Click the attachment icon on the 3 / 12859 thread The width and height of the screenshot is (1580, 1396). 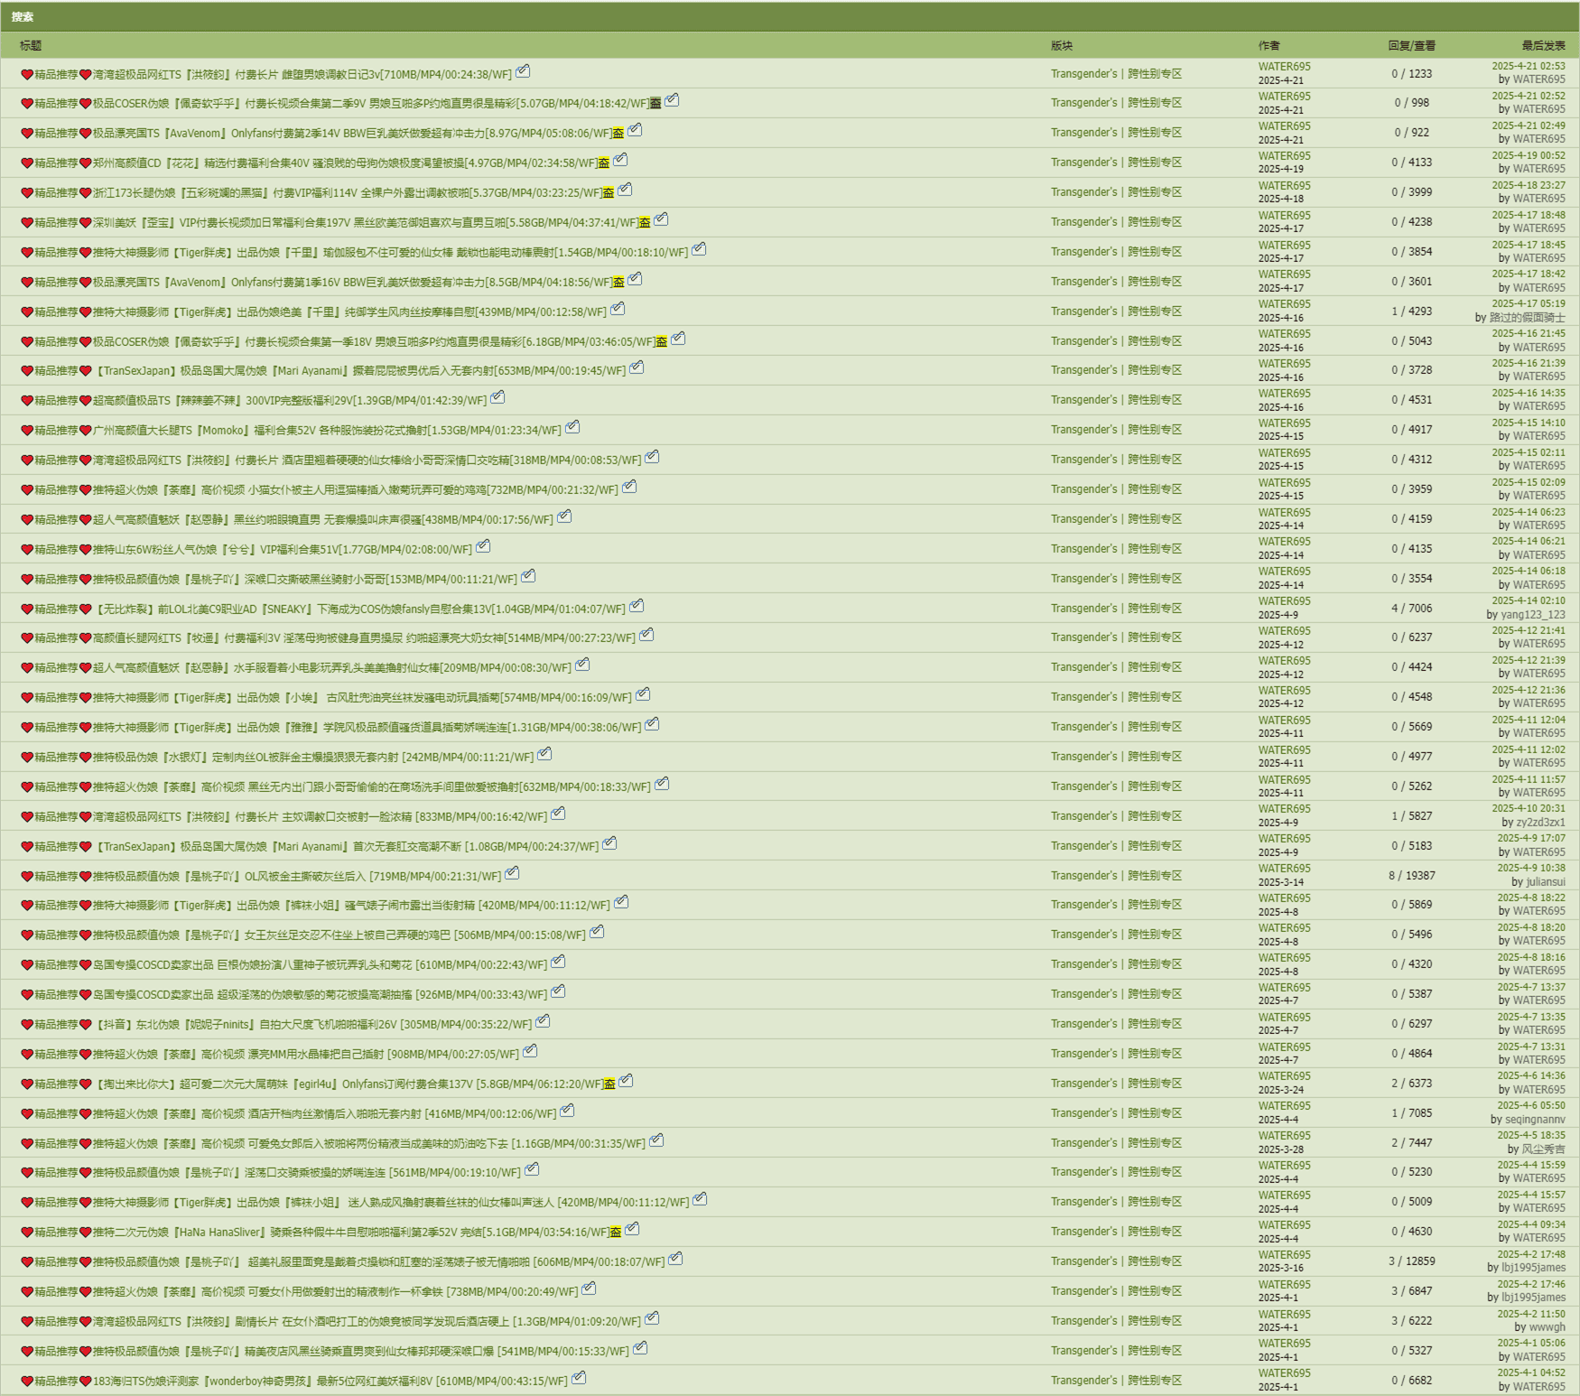(x=675, y=1259)
